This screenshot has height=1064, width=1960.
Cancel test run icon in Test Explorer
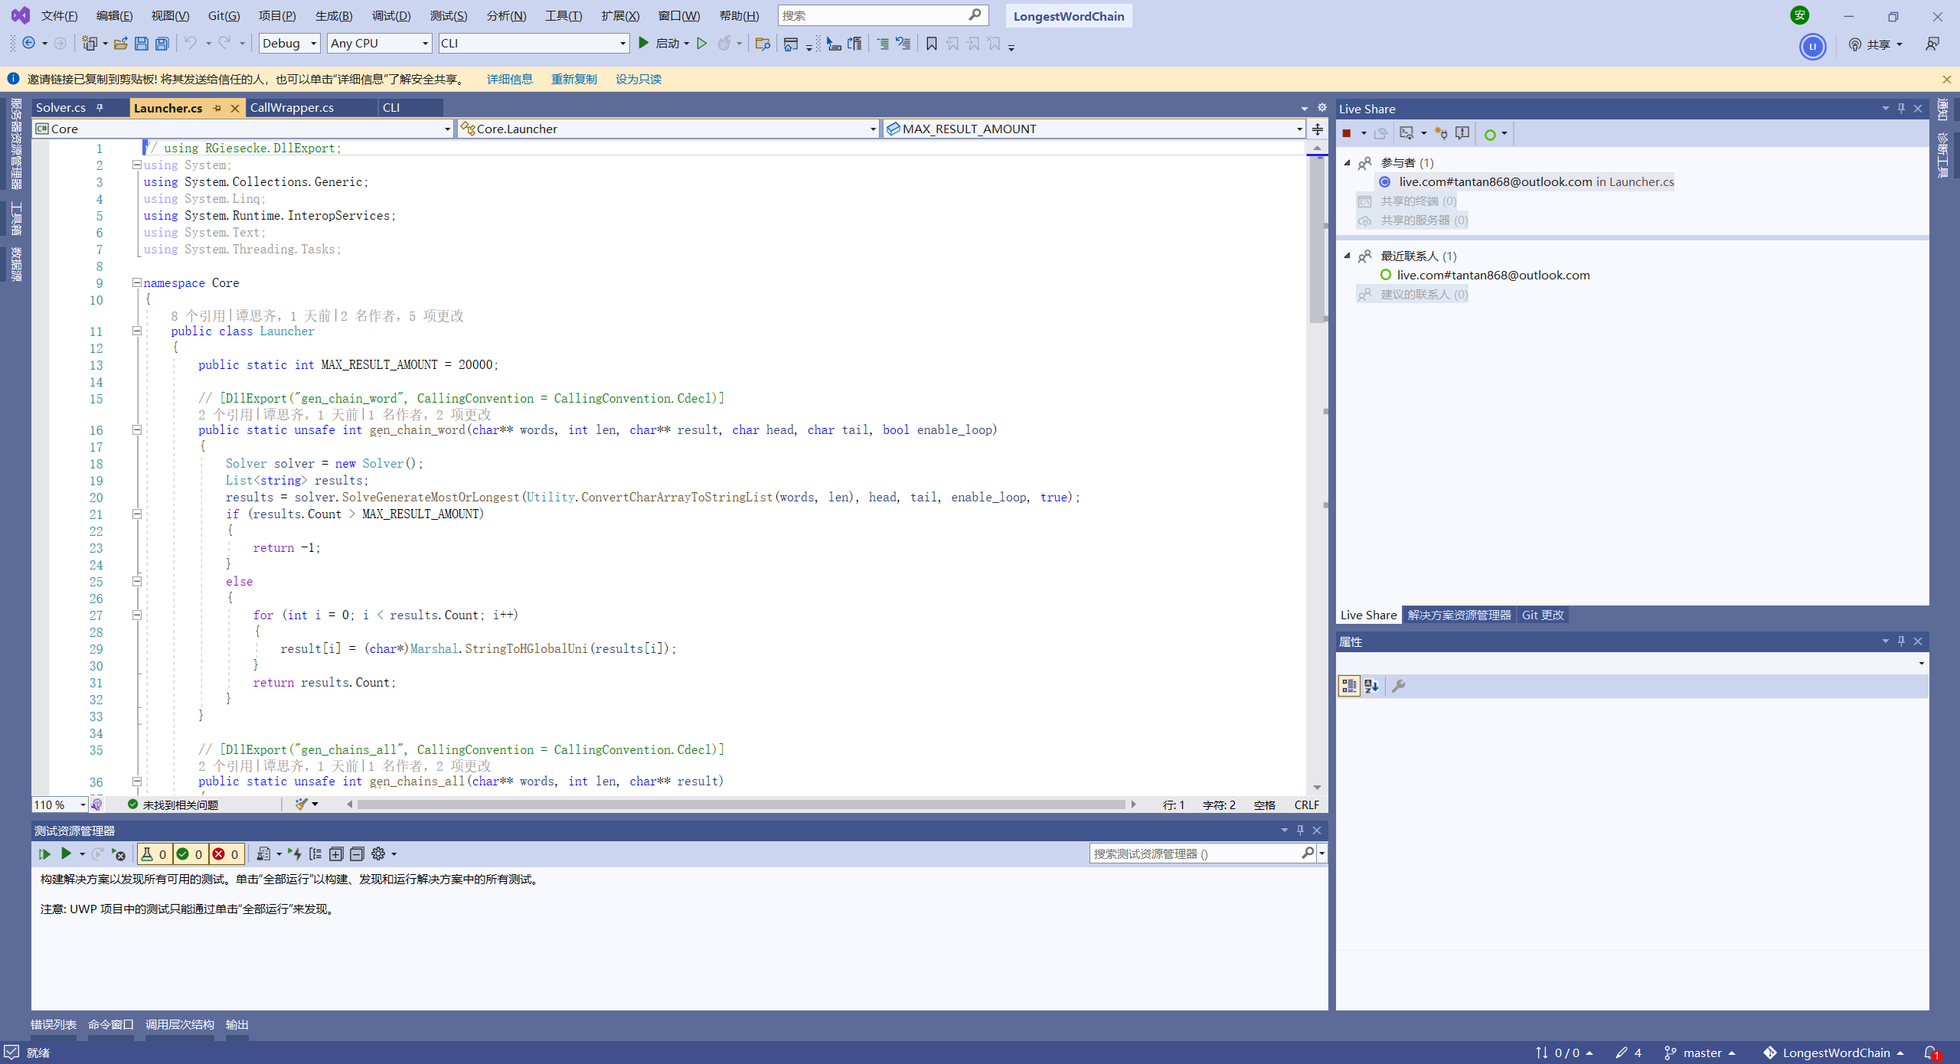click(118, 853)
